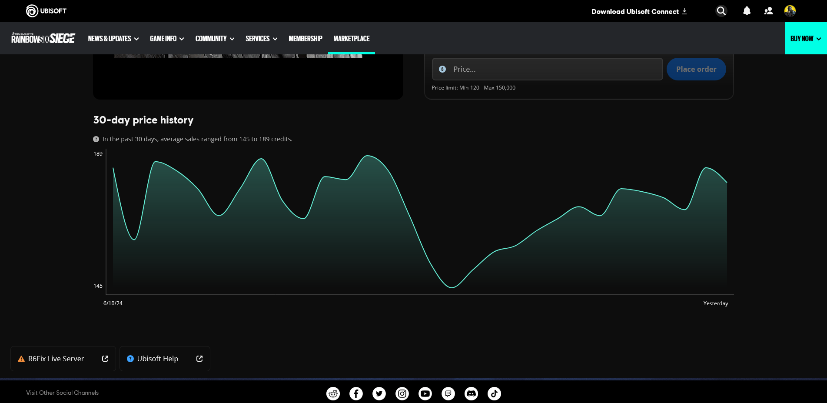The image size is (827, 403).
Task: Select the Marketplace tab
Action: coord(352,39)
